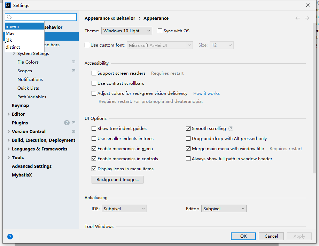Click the Apply button
Screen dimensions: 319x246
click(x=299, y=236)
